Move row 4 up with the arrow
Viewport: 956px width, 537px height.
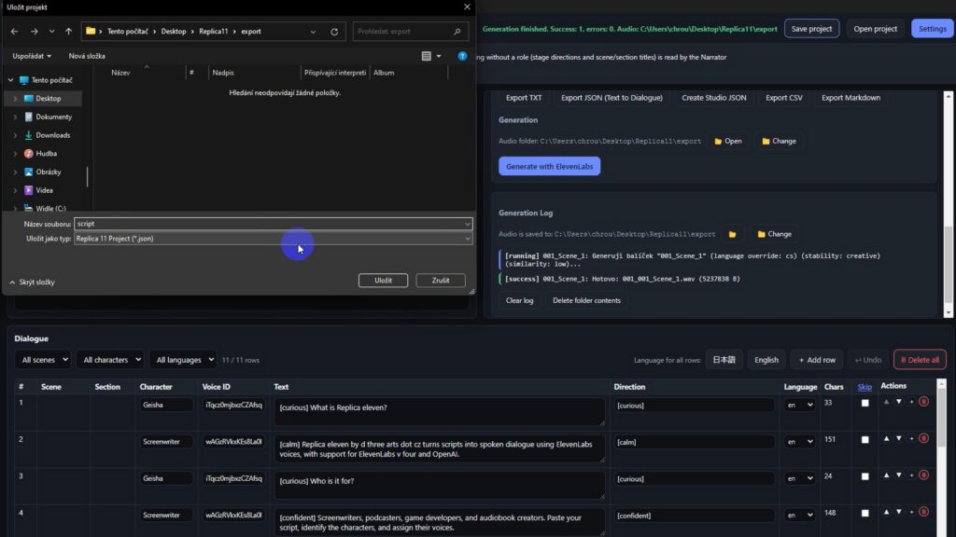(886, 512)
